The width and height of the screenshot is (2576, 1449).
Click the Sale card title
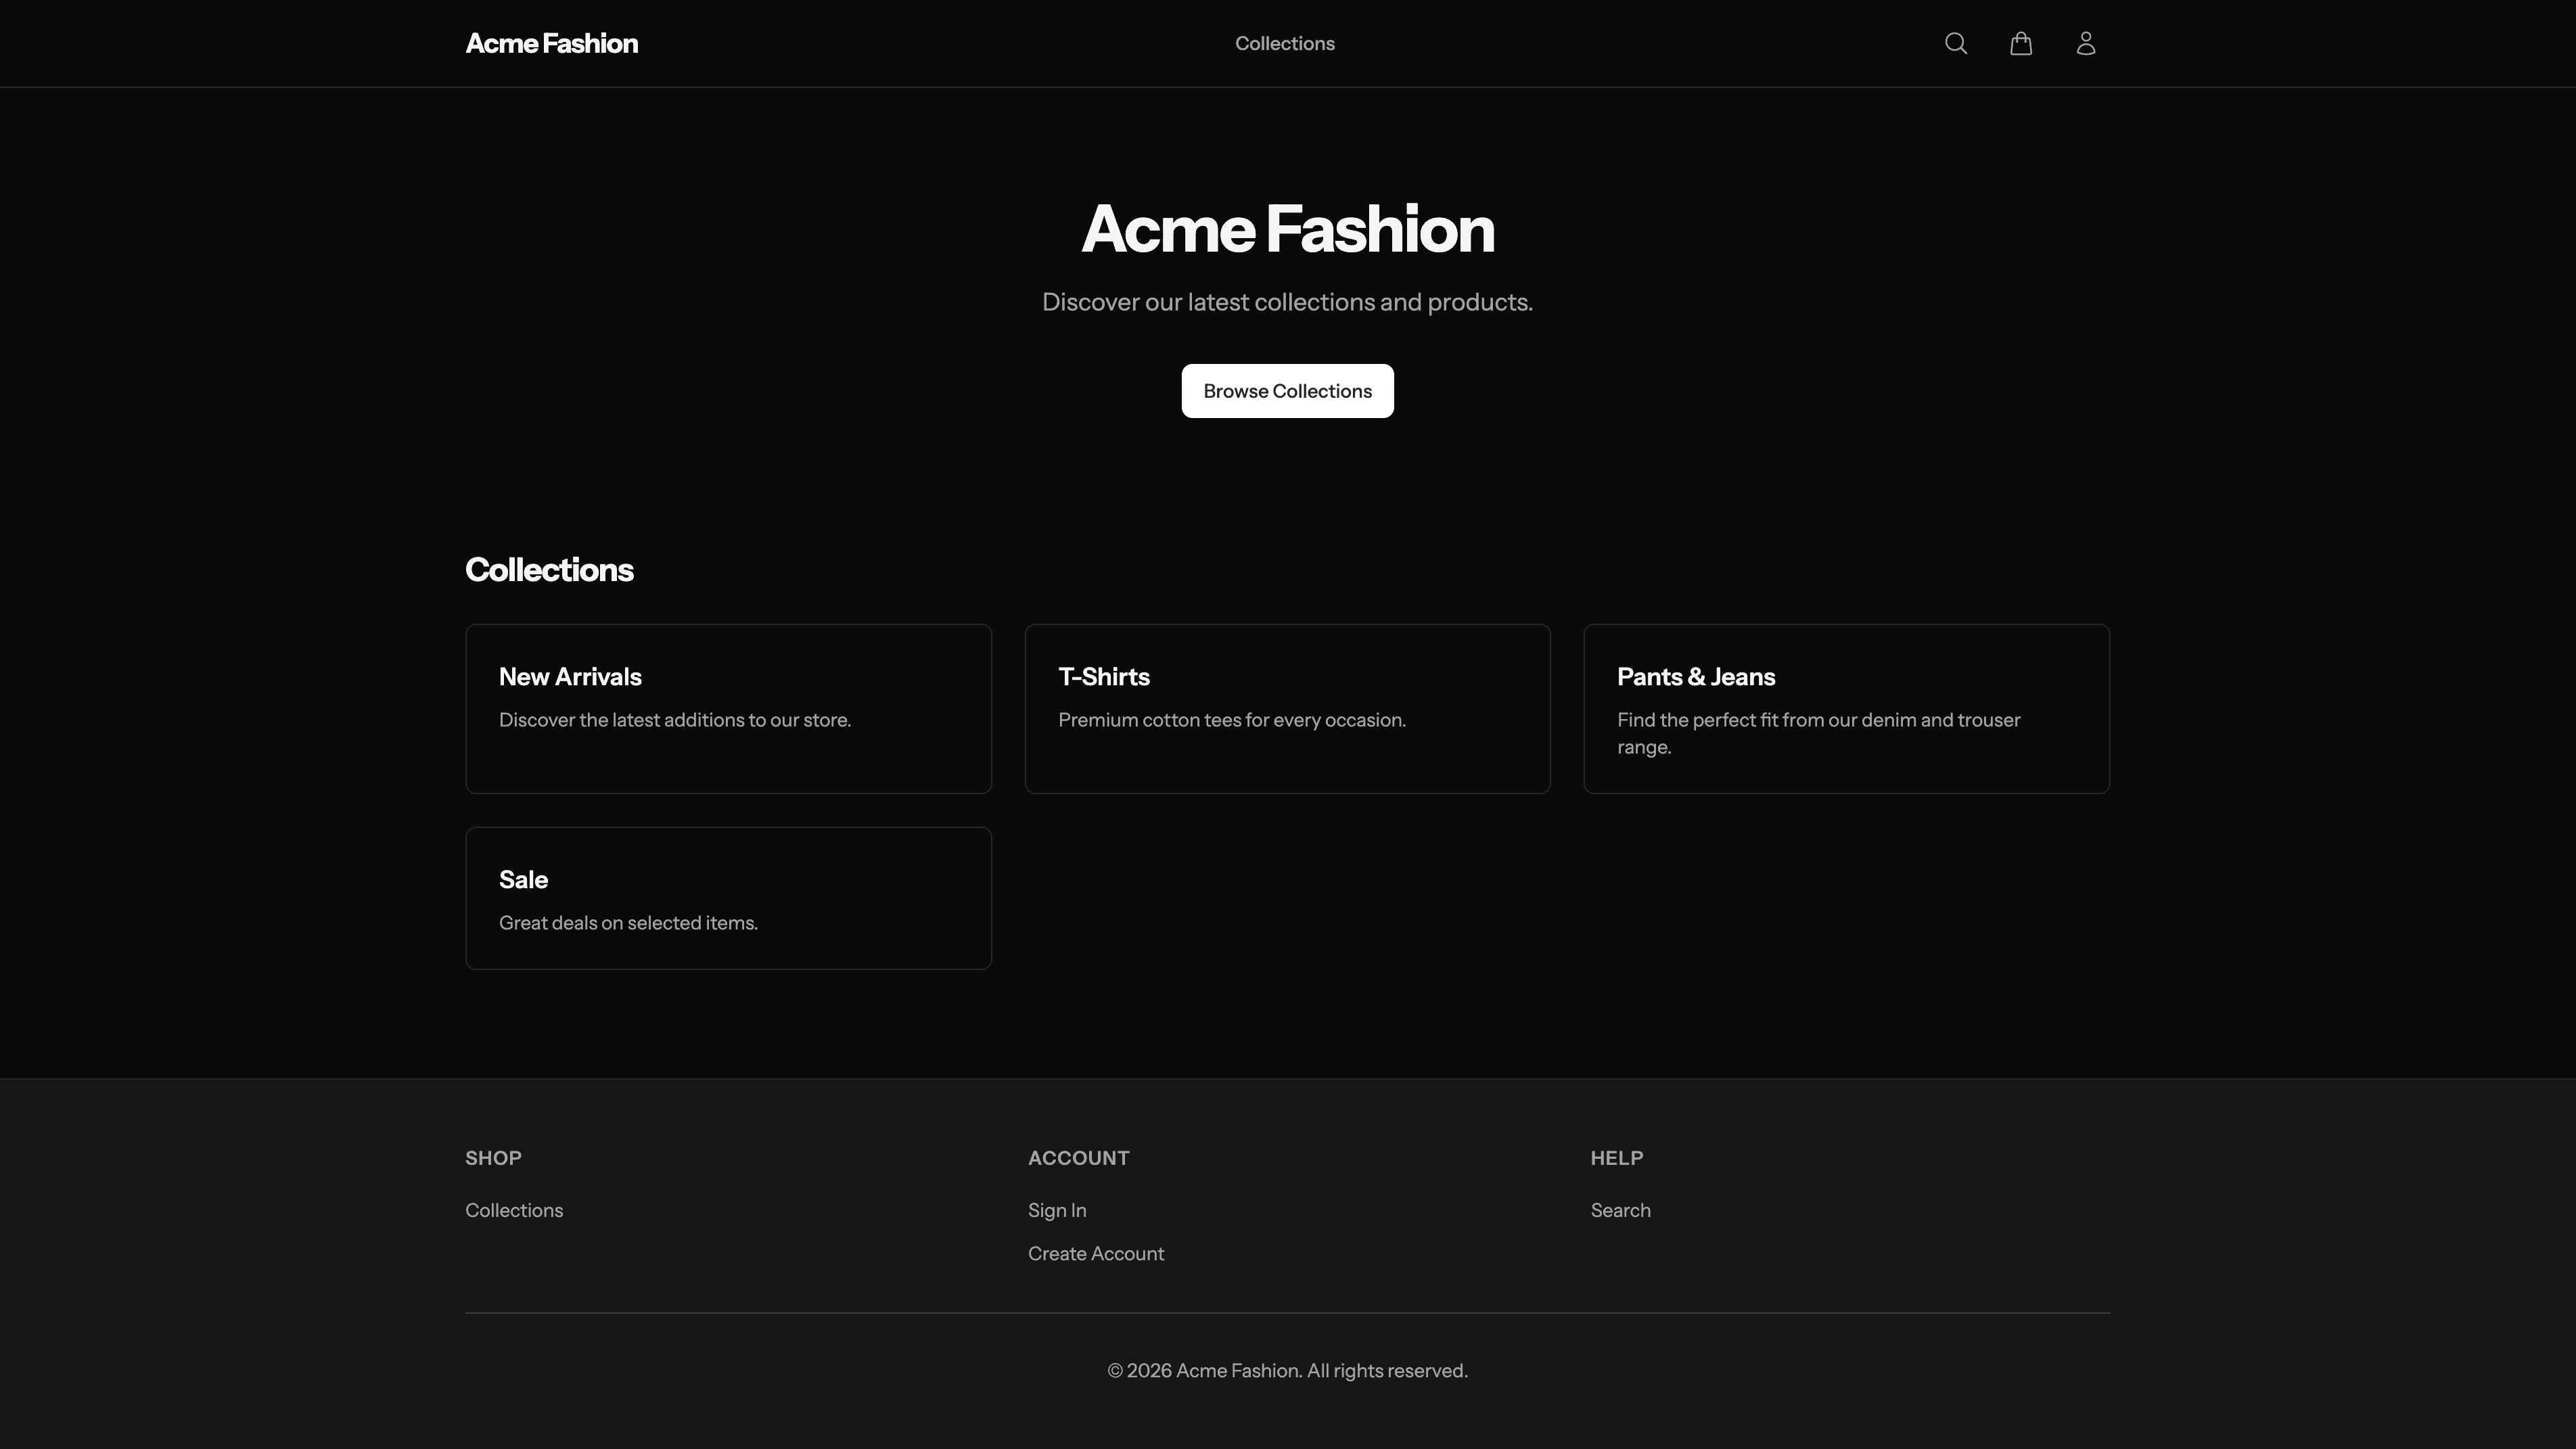[523, 879]
